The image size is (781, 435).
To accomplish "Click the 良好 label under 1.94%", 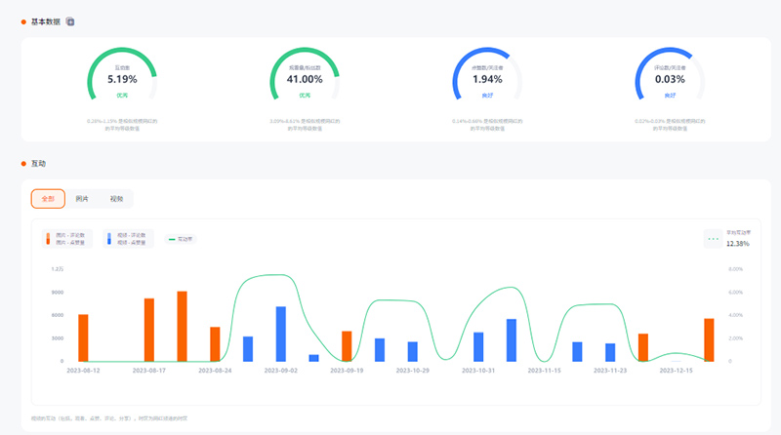I will 487,96.
